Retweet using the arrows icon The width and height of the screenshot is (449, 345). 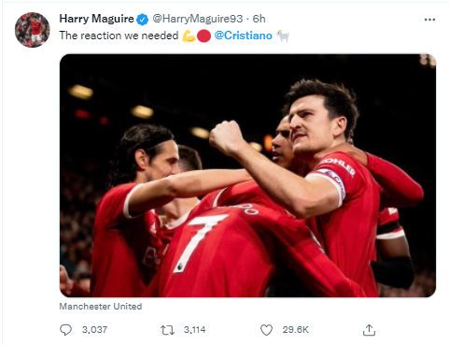click(x=167, y=330)
